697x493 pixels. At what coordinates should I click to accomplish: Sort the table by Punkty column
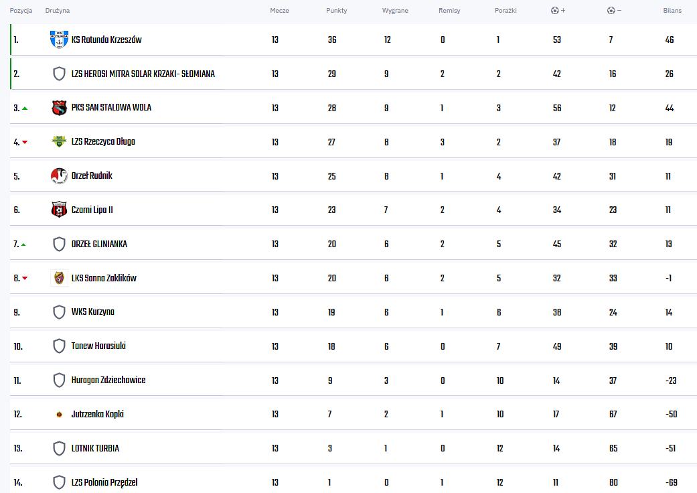click(336, 11)
